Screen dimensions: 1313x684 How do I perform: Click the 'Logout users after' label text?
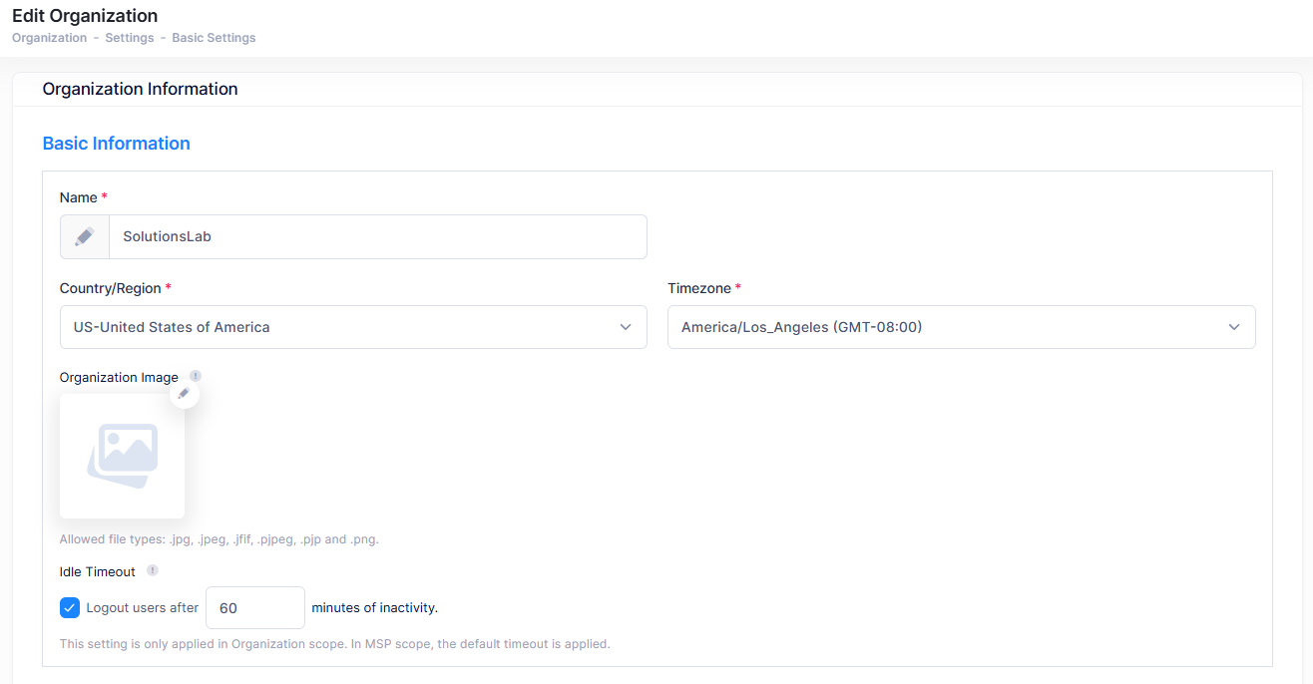pos(143,608)
